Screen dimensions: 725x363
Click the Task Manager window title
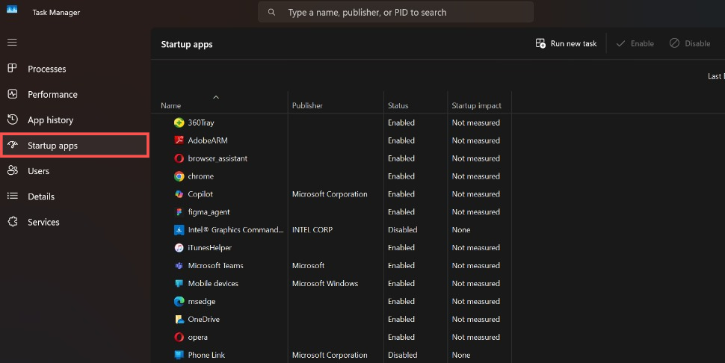coord(56,13)
